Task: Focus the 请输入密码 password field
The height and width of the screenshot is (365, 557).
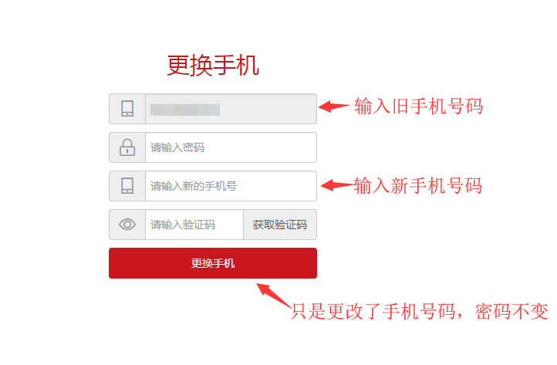Action: point(231,147)
